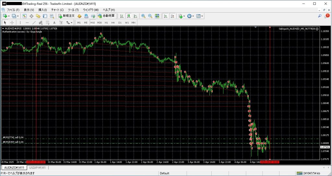Select the crosshair tool
This screenshot has width=332, height=176.
tap(12, 23)
